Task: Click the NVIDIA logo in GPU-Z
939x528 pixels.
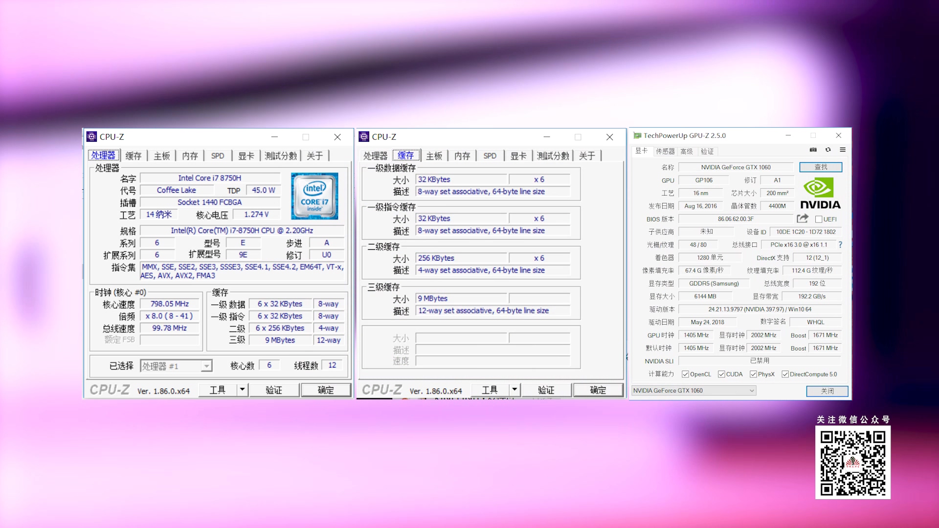Action: pos(820,194)
